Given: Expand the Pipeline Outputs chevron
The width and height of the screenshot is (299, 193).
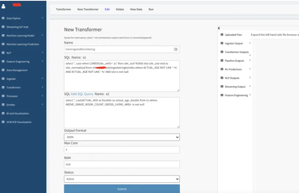Looking at the screenshot, I should pyautogui.click(x=250, y=61).
